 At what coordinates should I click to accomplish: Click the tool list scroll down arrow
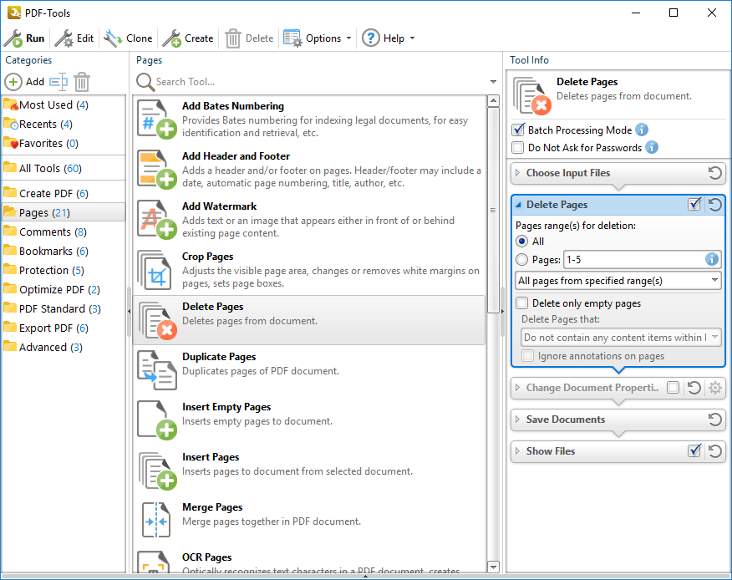pyautogui.click(x=494, y=567)
